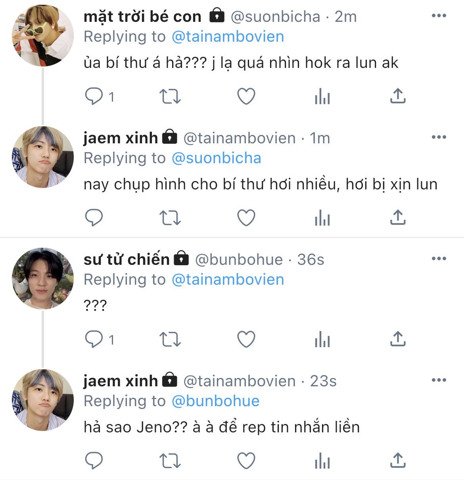View analytics on the '???' tweet

(x=322, y=339)
